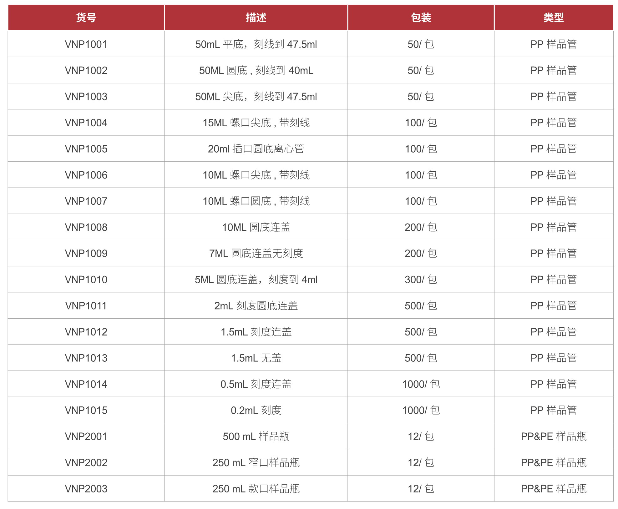Click the 500 mL 样品瓶 description cell
The height and width of the screenshot is (509, 618).
[x=256, y=436]
